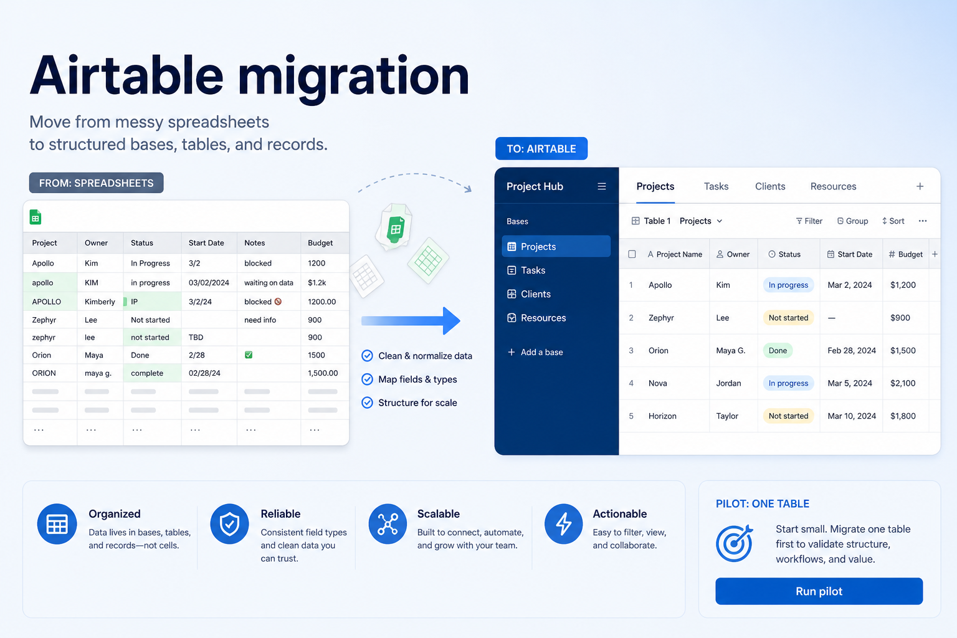
Task: Click the Owner column header in Airtable
Action: point(733,254)
